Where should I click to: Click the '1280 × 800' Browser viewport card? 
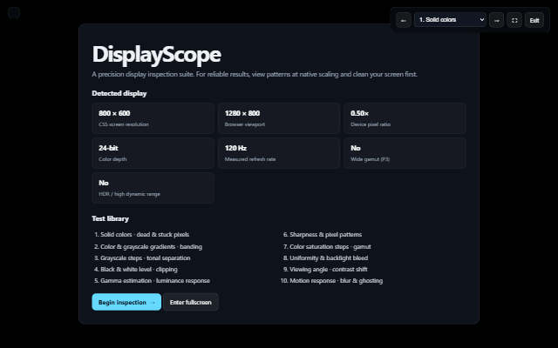(279, 118)
